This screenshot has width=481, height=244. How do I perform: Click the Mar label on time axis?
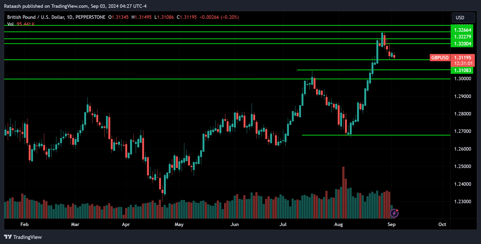[75, 224]
